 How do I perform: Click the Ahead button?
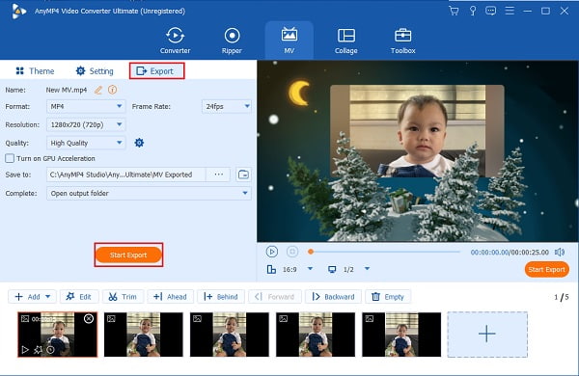coord(170,297)
